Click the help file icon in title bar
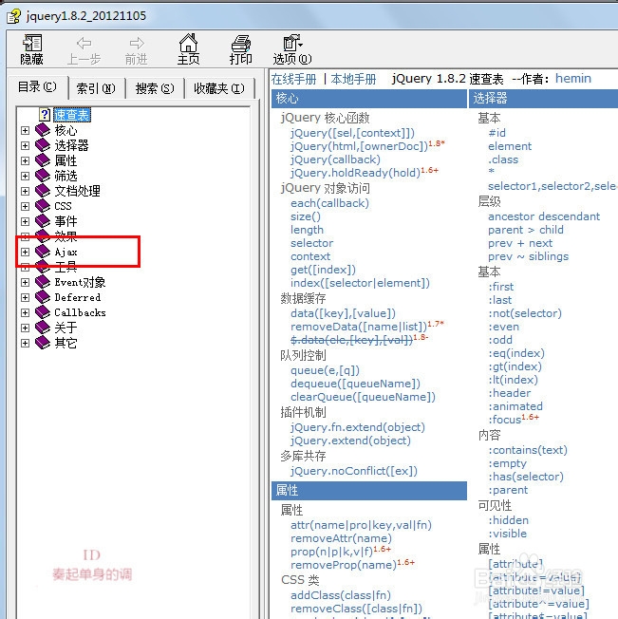This screenshot has width=618, height=619. click(x=13, y=16)
